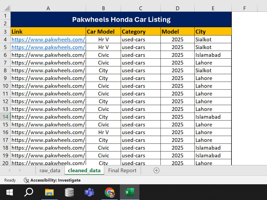Select Excel icon in taskbar

(129, 192)
